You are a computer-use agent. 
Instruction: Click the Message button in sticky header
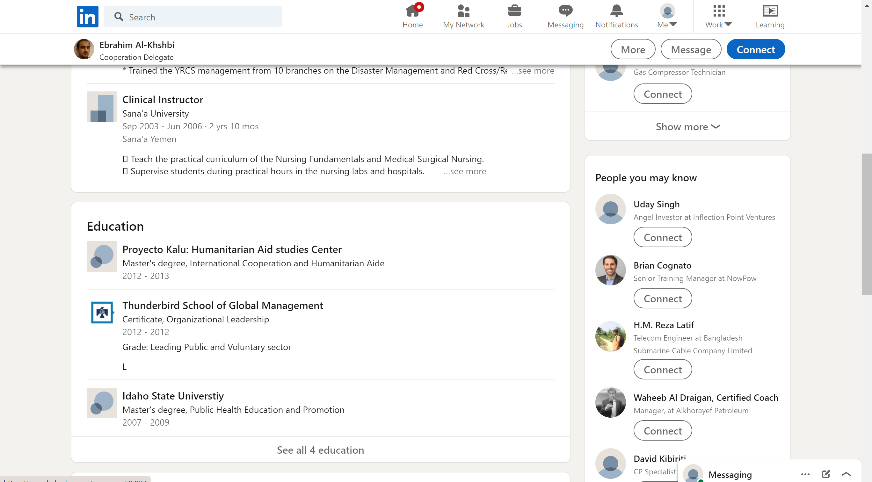point(691,49)
